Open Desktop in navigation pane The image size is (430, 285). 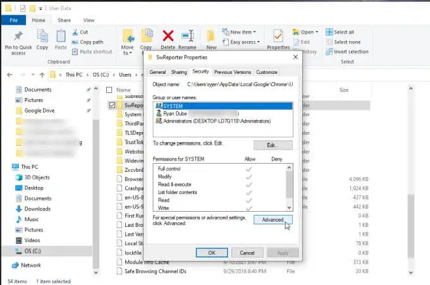coord(34,188)
